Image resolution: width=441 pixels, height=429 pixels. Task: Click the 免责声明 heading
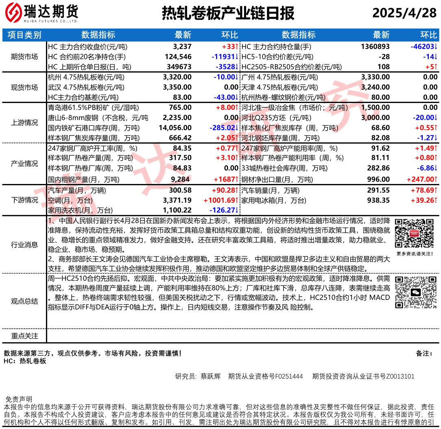click(x=18, y=399)
